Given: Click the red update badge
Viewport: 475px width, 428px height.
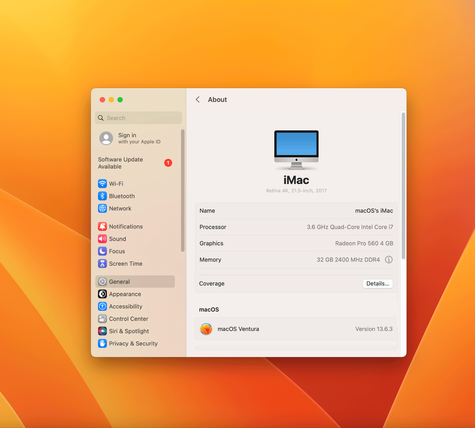Looking at the screenshot, I should point(168,163).
